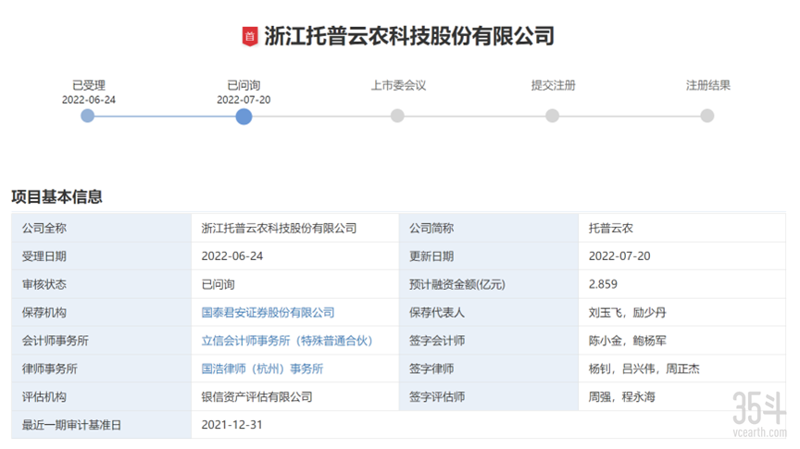The image size is (800, 449).
Task: Click the 预计融资金额(亿元) label cell
Action: click(489, 284)
